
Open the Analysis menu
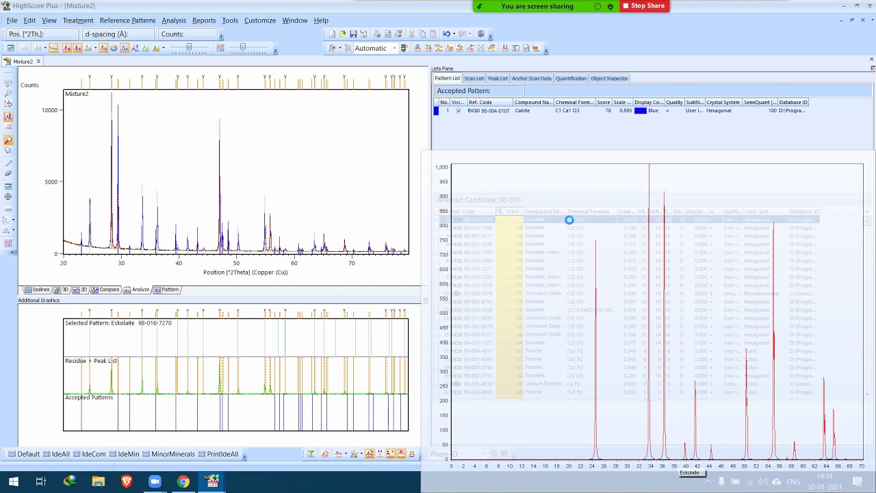click(174, 21)
